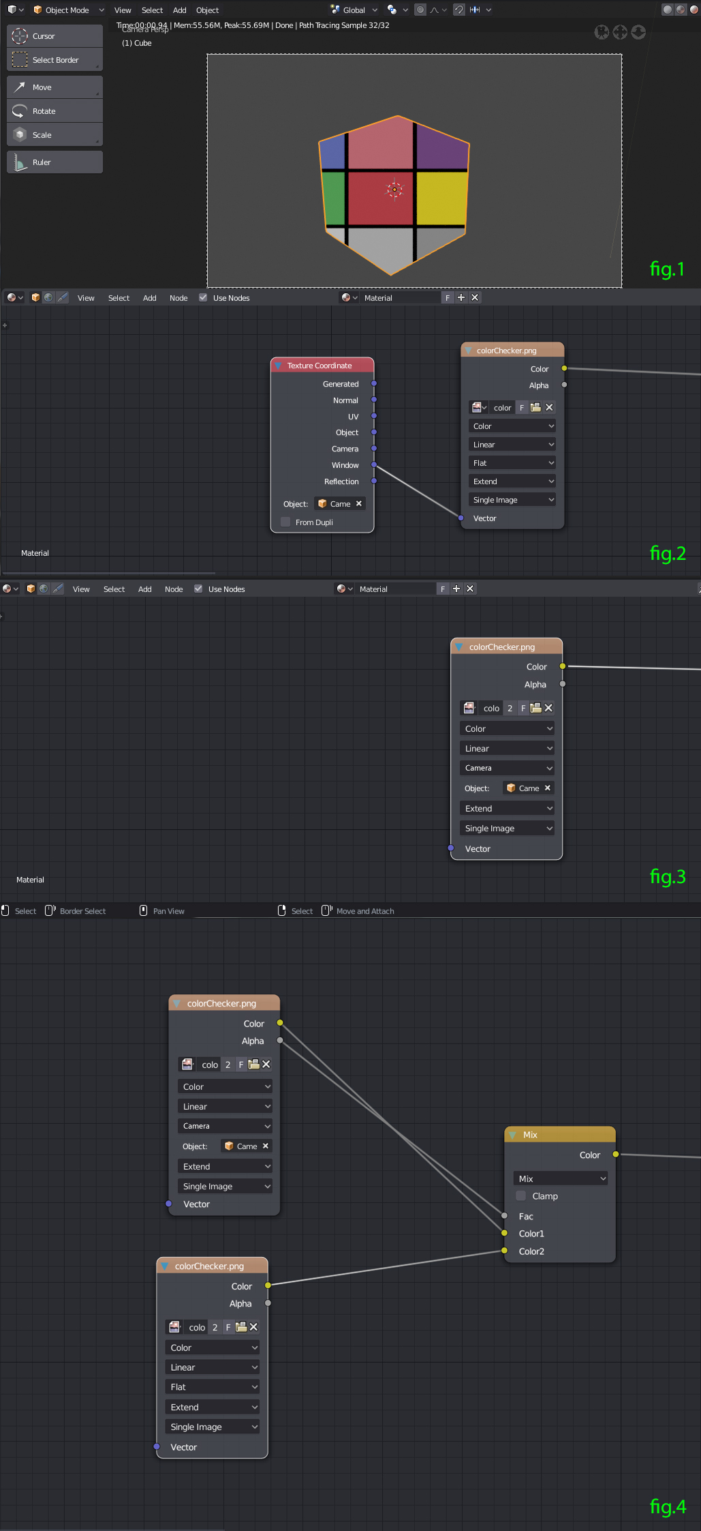Open the Object menu in the 3D viewport
Screen dimensions: 701x1531
[x=208, y=10]
